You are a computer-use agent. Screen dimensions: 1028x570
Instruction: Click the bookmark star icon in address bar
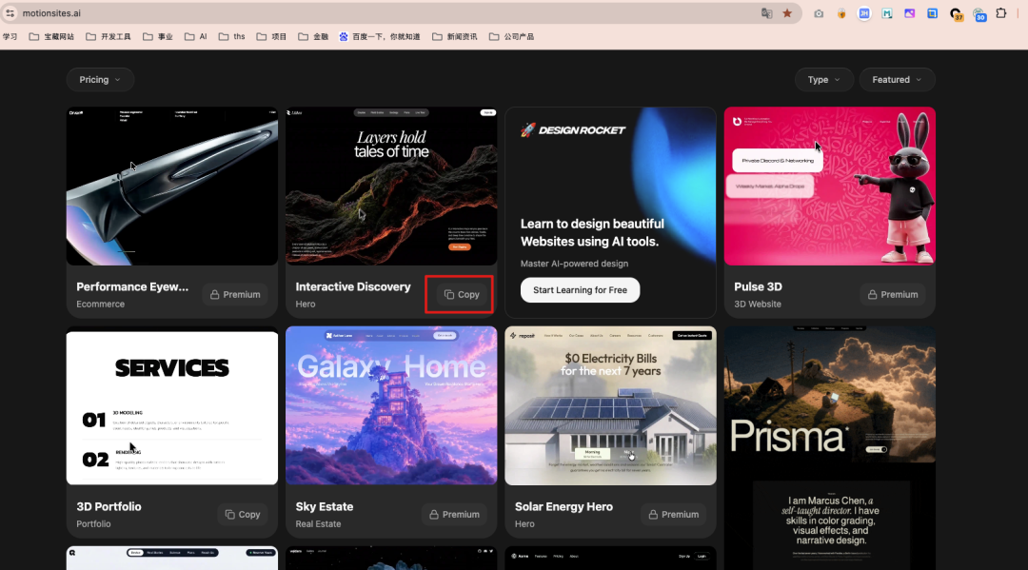(787, 13)
